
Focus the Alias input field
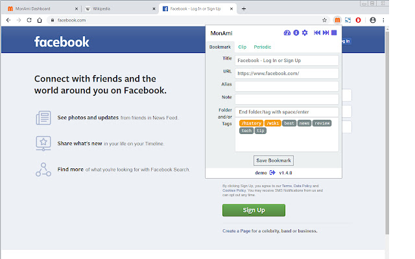click(x=287, y=86)
